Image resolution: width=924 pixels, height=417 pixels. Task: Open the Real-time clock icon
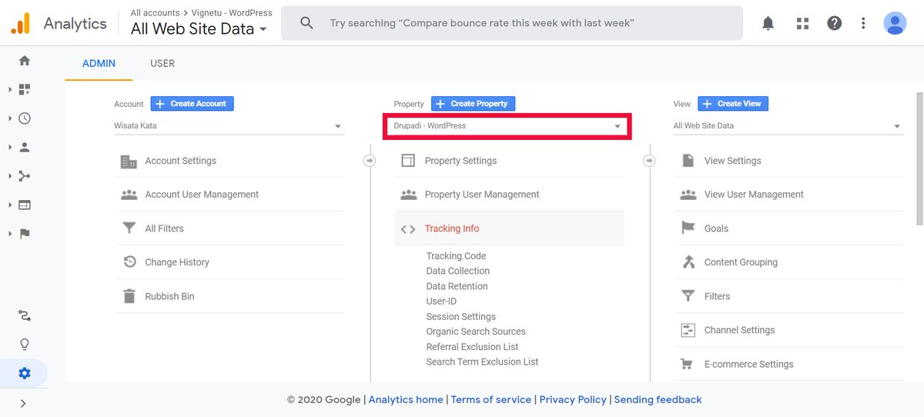tap(25, 118)
